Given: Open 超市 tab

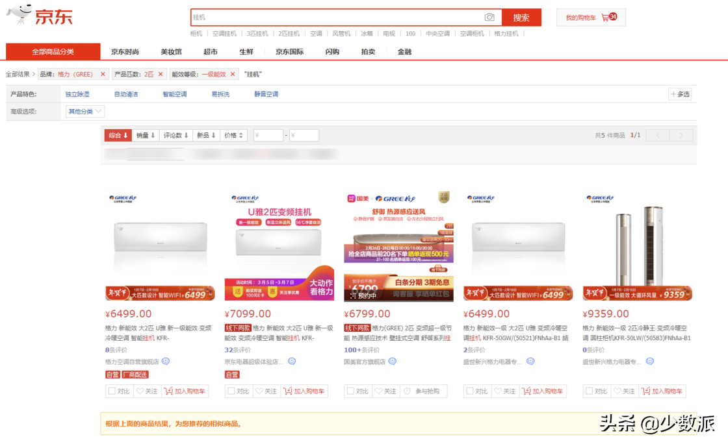Looking at the screenshot, I should tap(211, 51).
